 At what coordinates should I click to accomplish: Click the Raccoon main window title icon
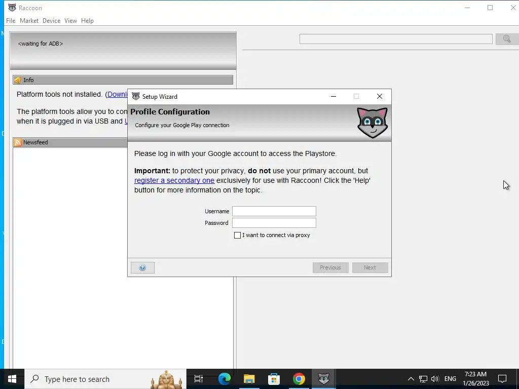coord(12,8)
